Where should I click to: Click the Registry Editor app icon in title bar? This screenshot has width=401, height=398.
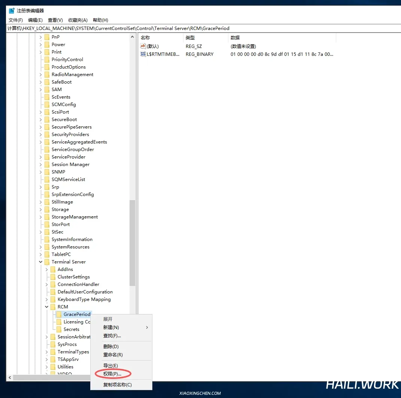click(12, 11)
